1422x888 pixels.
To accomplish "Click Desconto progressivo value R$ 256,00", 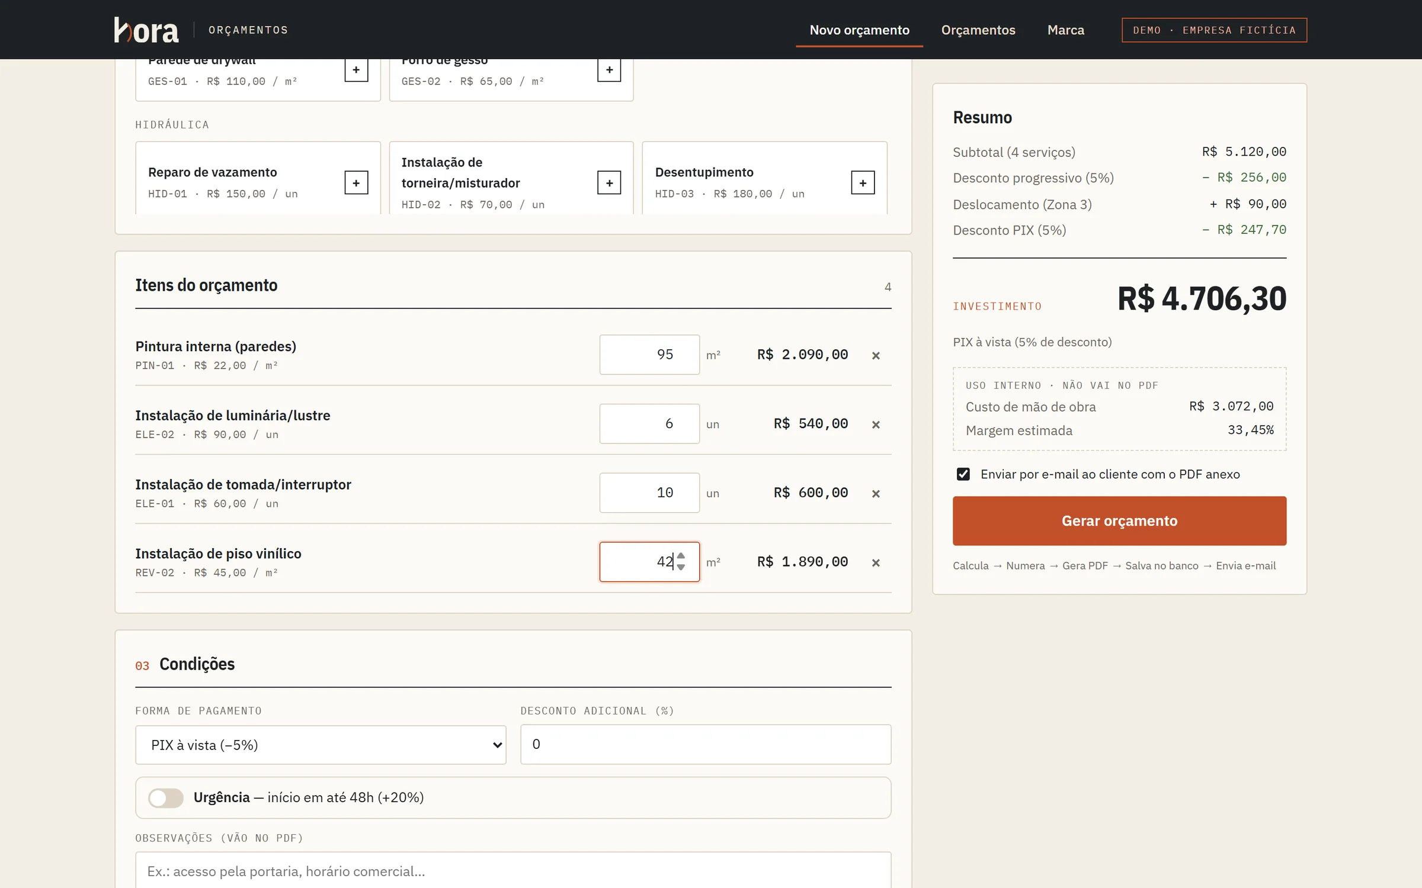I will pyautogui.click(x=1244, y=178).
